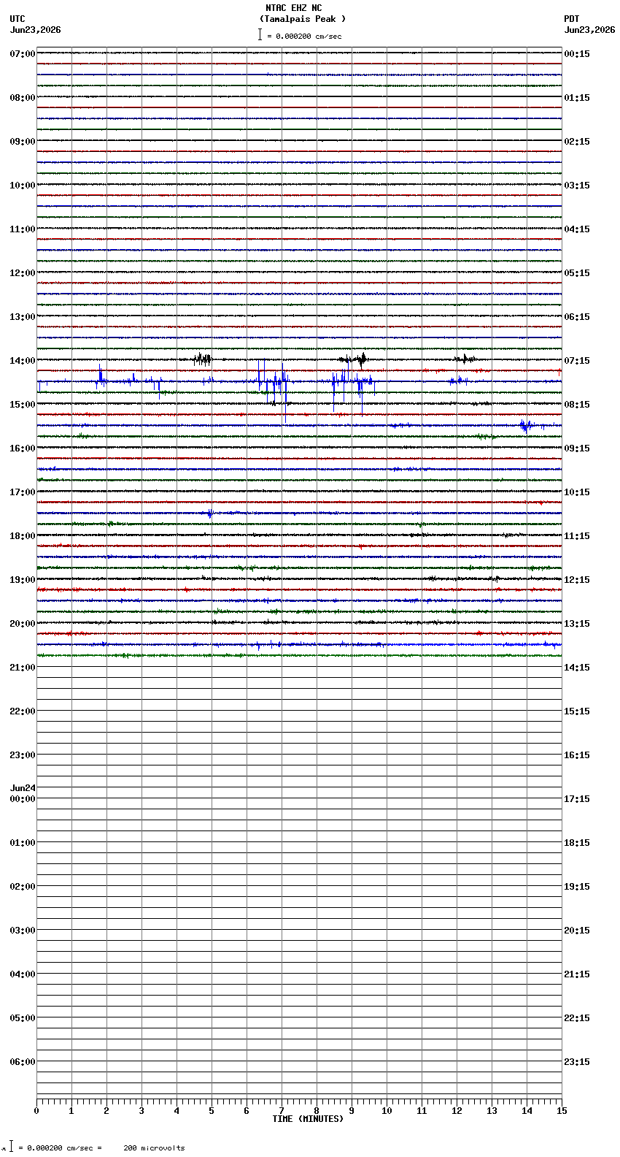Click the 18:15 PDT row label
Screen dimensions: 620x1157
[577, 843]
